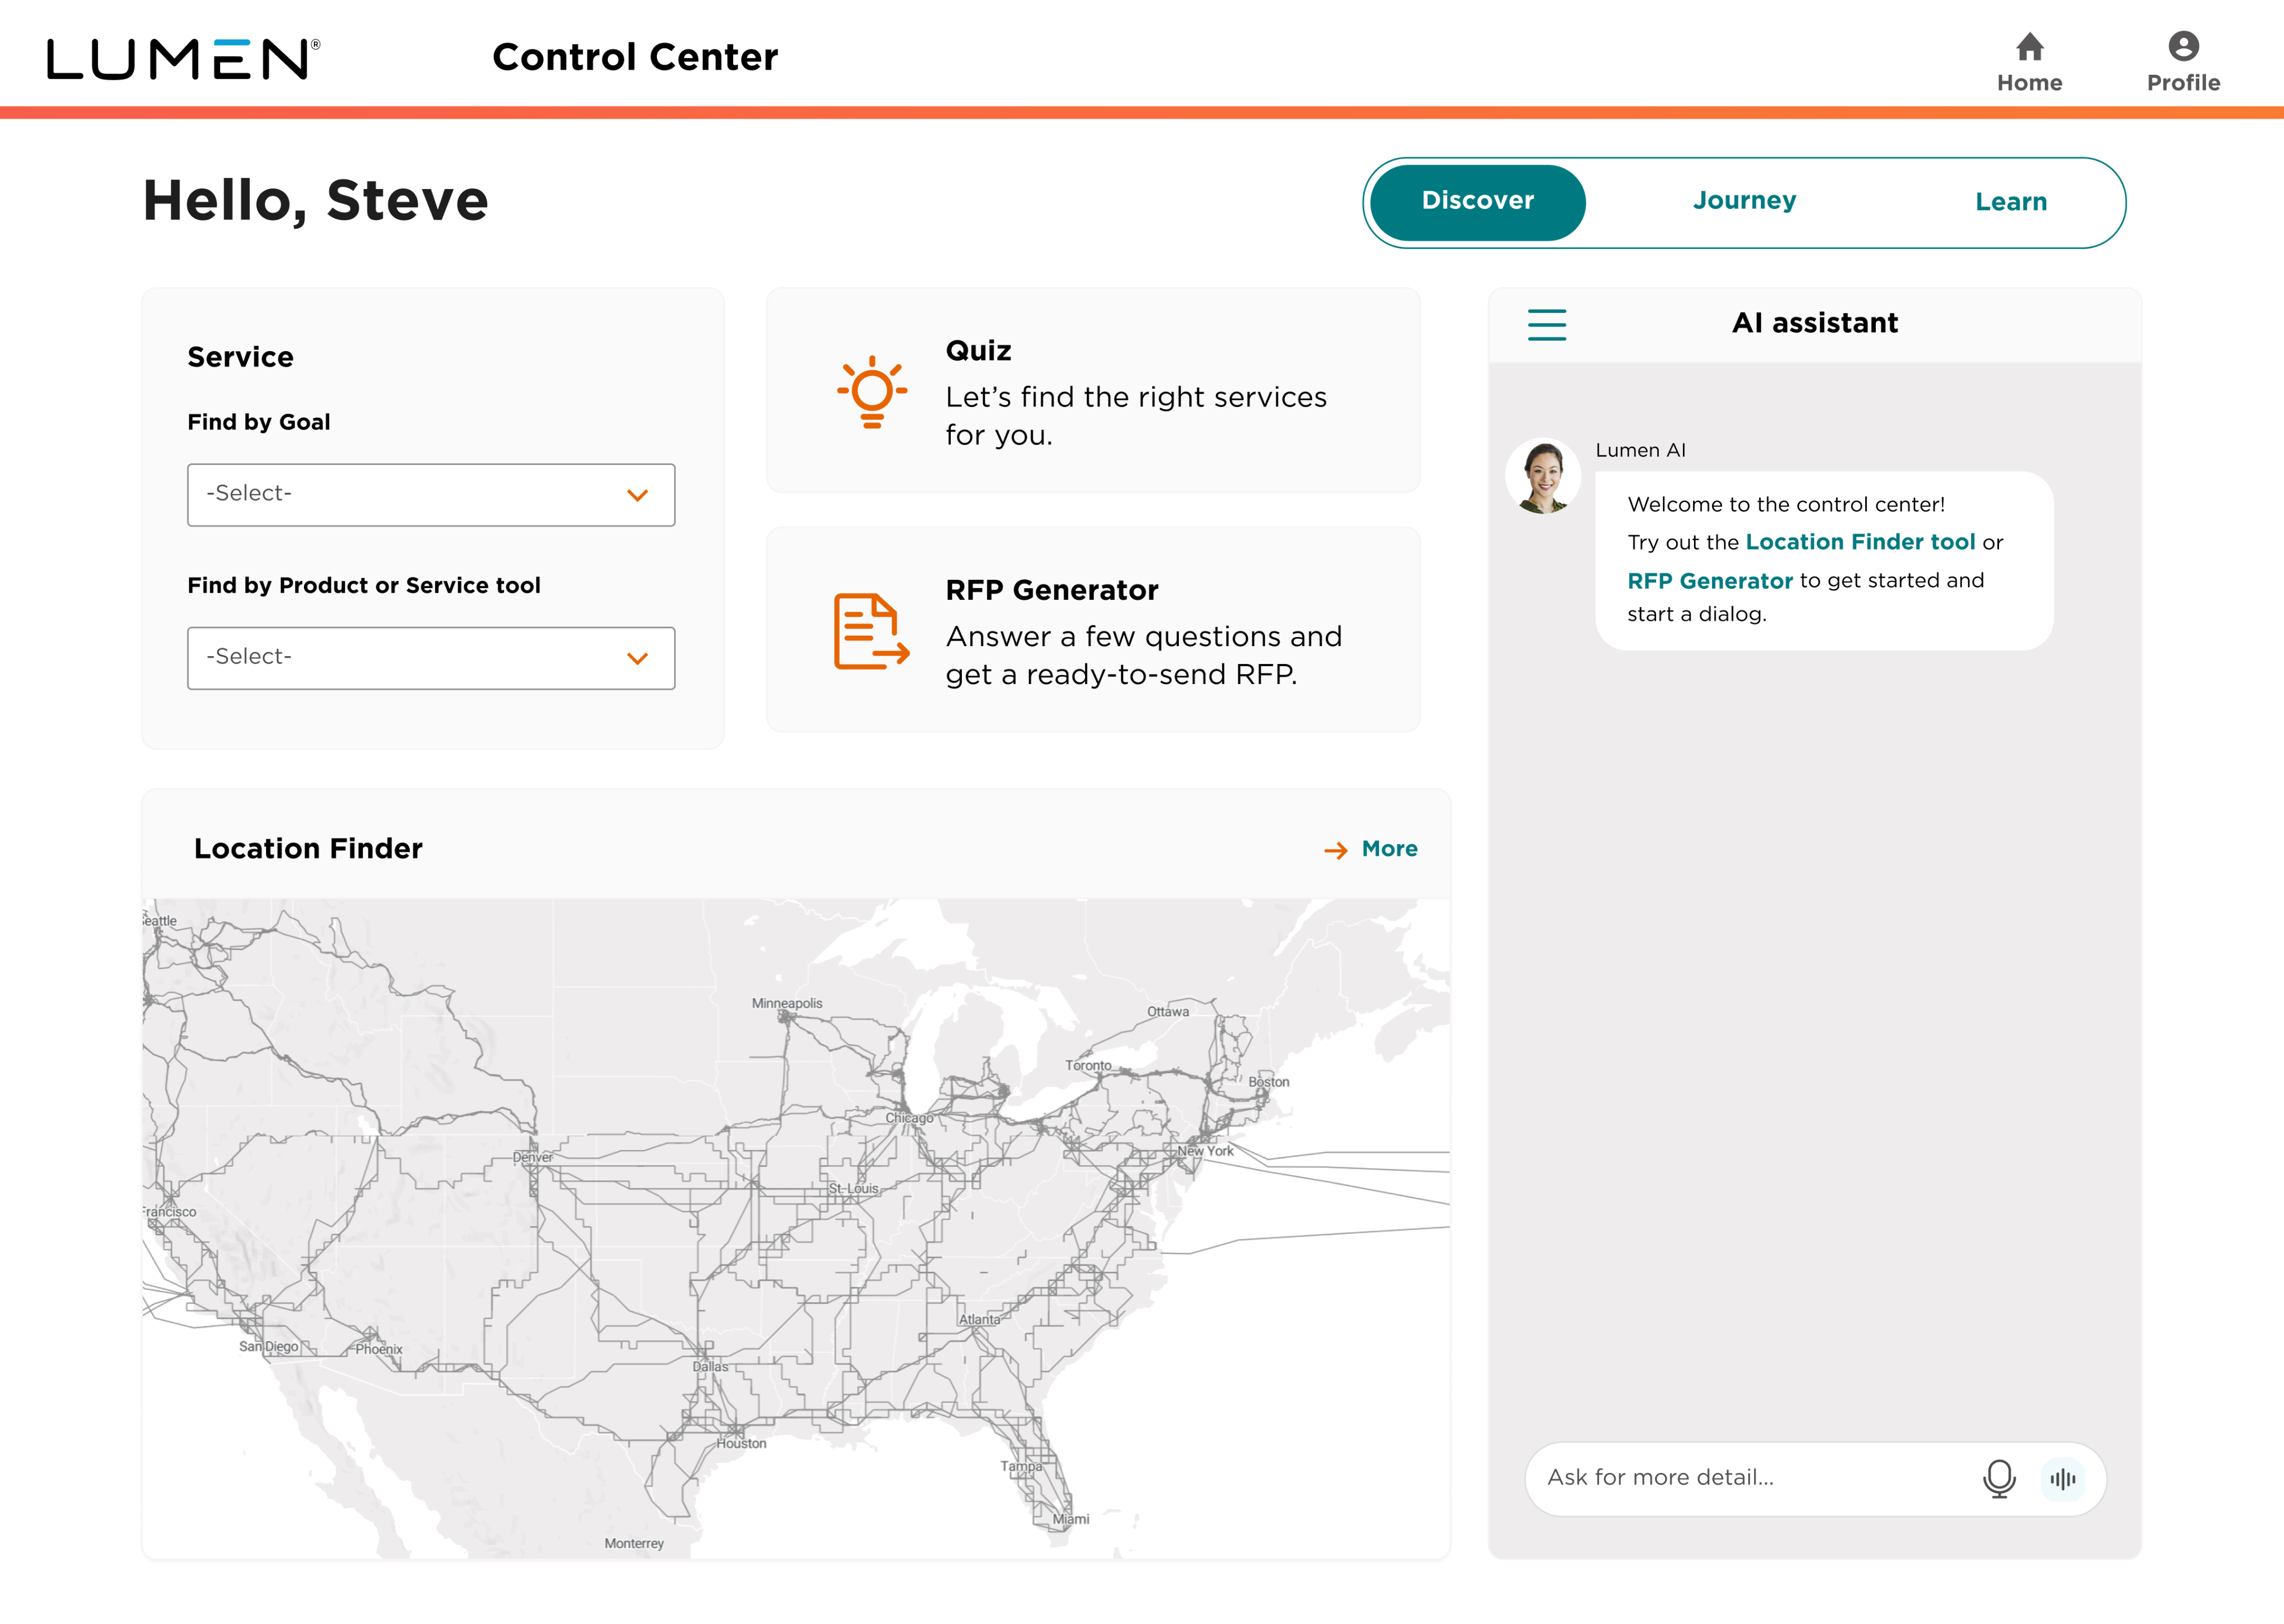Open the Quiz card

click(x=1093, y=391)
